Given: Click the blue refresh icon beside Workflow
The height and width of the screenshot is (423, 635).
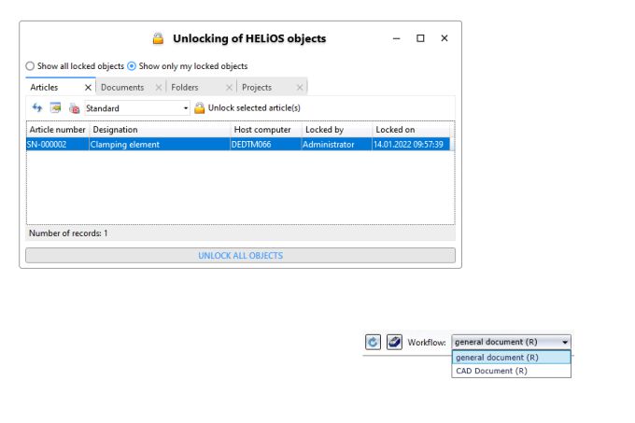Looking at the screenshot, I should (x=373, y=342).
